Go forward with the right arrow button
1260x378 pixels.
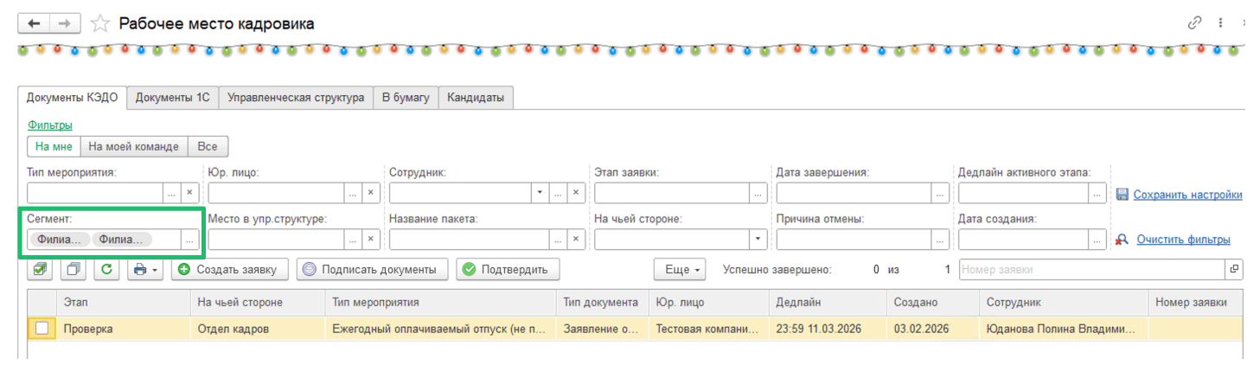(66, 23)
